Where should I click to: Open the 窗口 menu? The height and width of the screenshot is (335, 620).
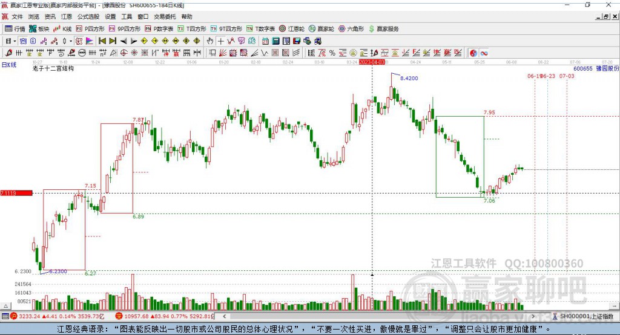coord(143,16)
